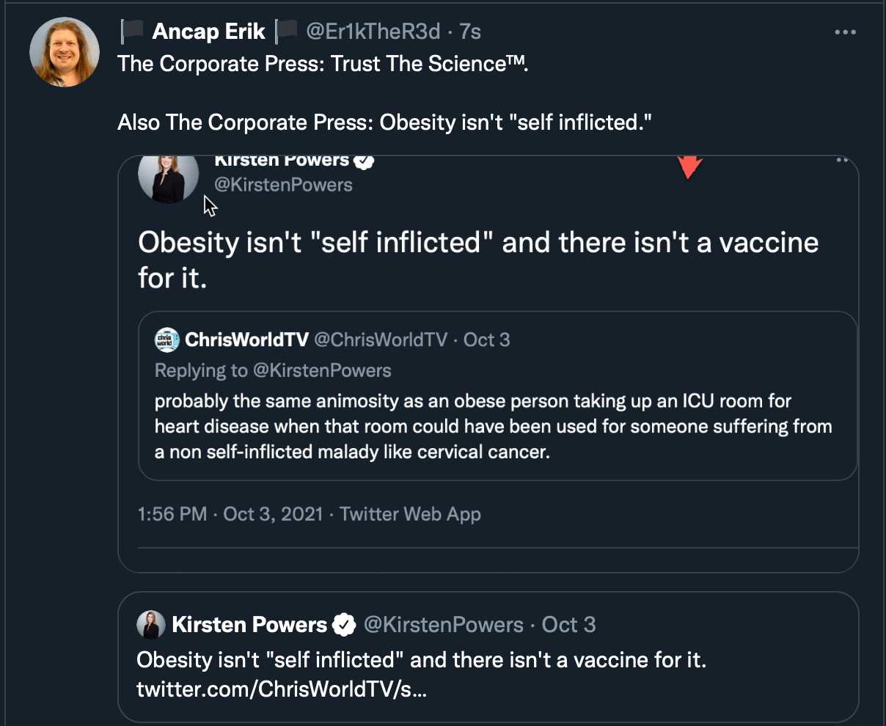Click the 'Replying to @KirstenPowers' mention

coord(273,370)
